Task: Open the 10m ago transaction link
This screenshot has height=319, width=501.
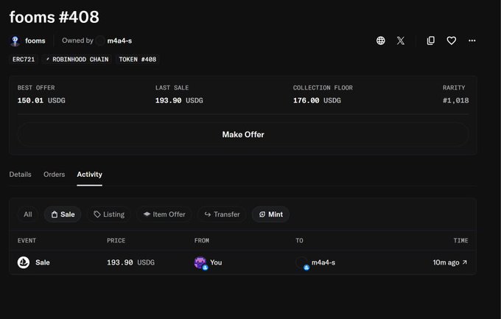Action: [450, 262]
